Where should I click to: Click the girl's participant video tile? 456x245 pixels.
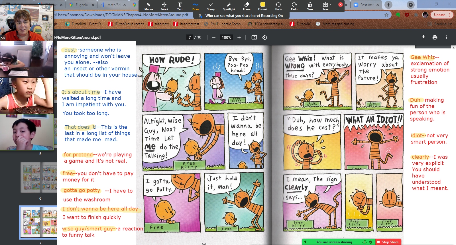coord(27,59)
